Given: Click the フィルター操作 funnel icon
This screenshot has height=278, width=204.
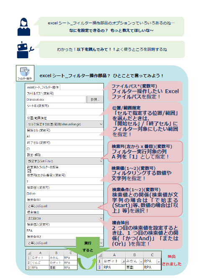Looking at the screenshot, I should 25,73.
